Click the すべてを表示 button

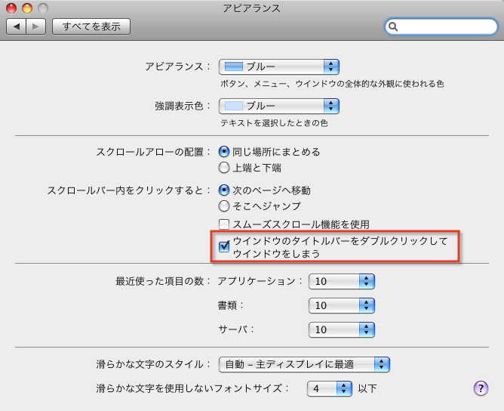coord(91,26)
